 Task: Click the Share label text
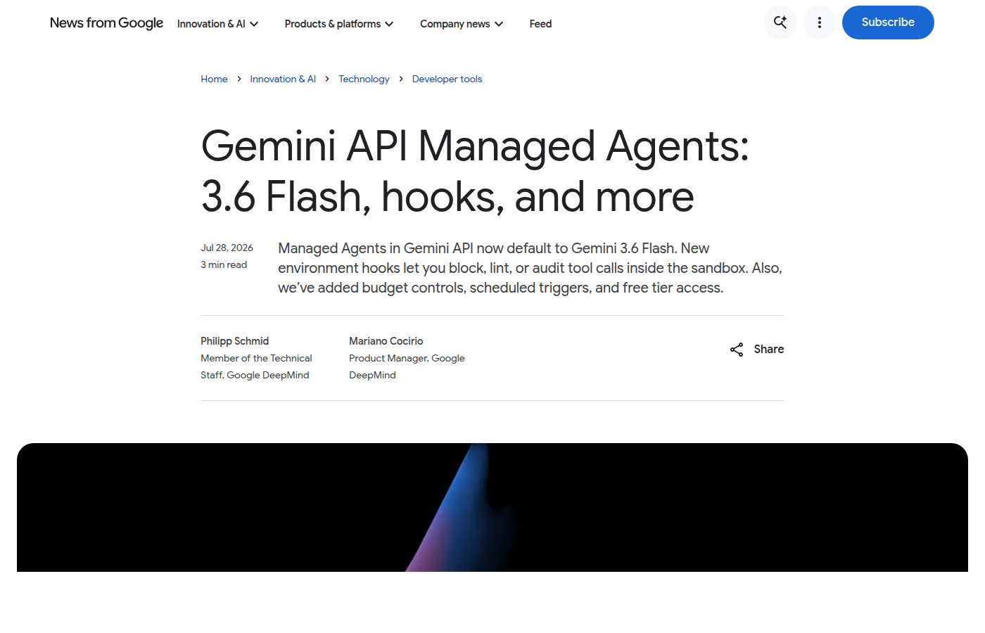(x=768, y=350)
